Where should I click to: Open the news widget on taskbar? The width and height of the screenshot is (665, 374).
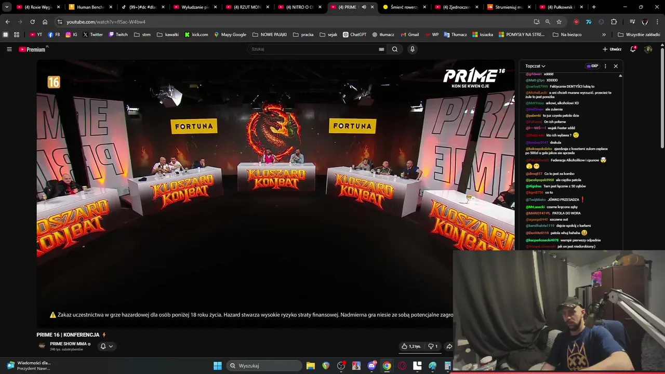click(29, 366)
